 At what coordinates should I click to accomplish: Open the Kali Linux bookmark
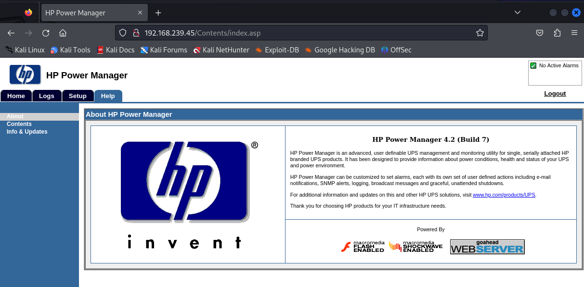25,50
